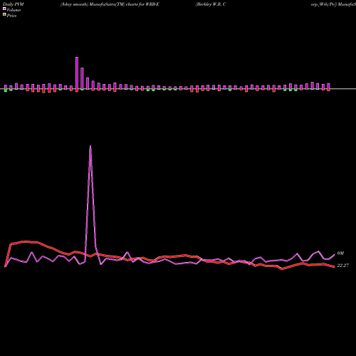The width and height of the screenshot is (356, 356).
Task: Click the 'Daily PVM' title text
Action: click(x=14, y=4)
